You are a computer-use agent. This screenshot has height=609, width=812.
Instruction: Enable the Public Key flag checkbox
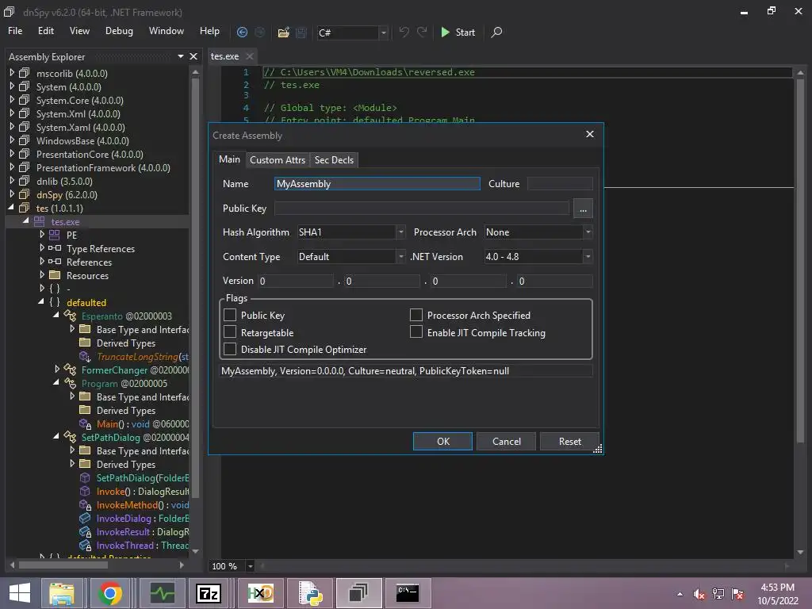(230, 315)
